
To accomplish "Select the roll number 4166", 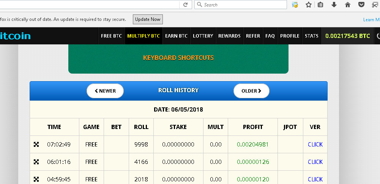I will tap(141, 162).
